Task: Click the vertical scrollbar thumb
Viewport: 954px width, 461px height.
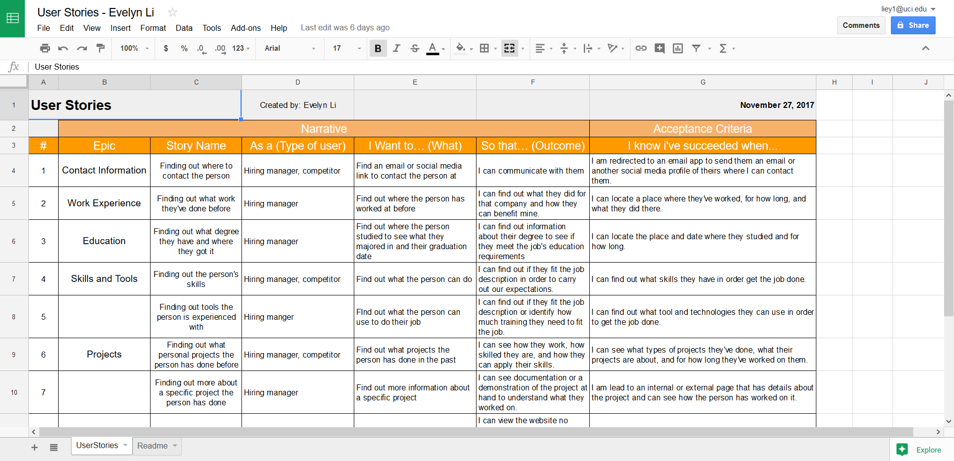Action: 949,208
